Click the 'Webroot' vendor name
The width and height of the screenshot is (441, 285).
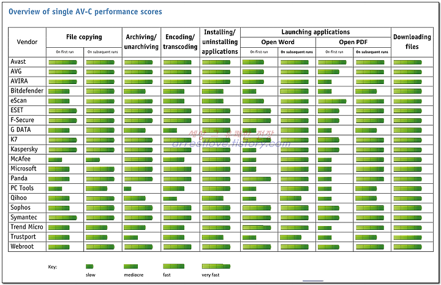click(22, 246)
